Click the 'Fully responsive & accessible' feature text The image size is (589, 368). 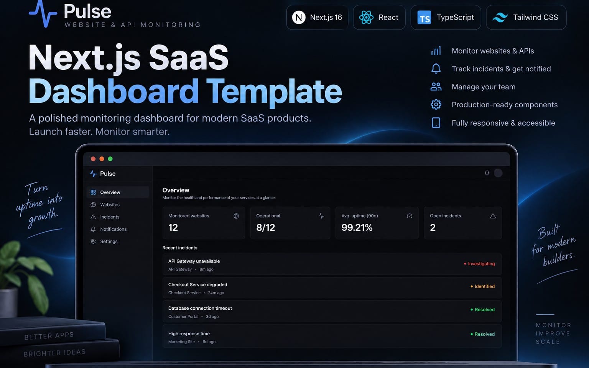(503, 123)
